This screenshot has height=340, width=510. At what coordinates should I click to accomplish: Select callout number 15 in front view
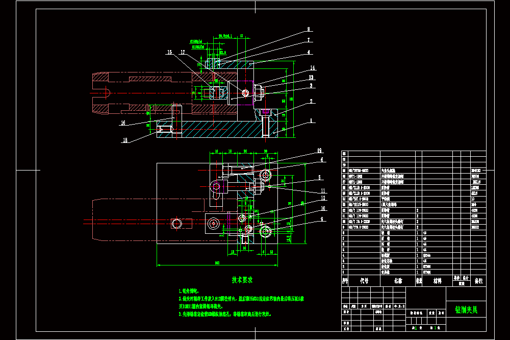pos(169,52)
